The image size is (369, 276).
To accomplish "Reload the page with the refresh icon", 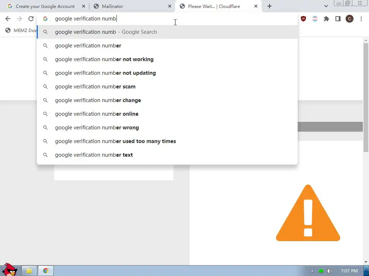I will [x=31, y=19].
